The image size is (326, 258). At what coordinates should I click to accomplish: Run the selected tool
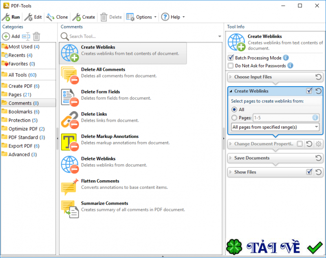click(11, 17)
